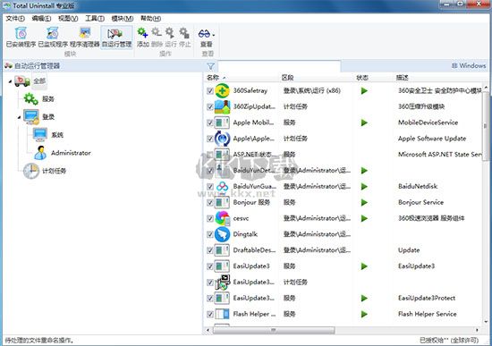Screen dimensions: 492x346
Task: Click the horizontal scrollbar thumb
Action: point(274,330)
